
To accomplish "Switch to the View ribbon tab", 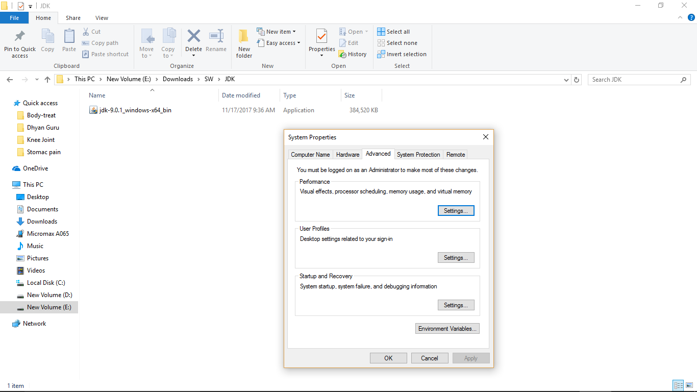I will point(102,17).
